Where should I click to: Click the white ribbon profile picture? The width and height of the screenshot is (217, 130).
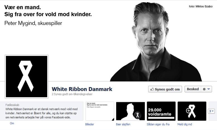(x=26, y=77)
